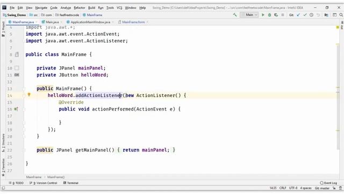Switch to the Main.java tab

52,22
